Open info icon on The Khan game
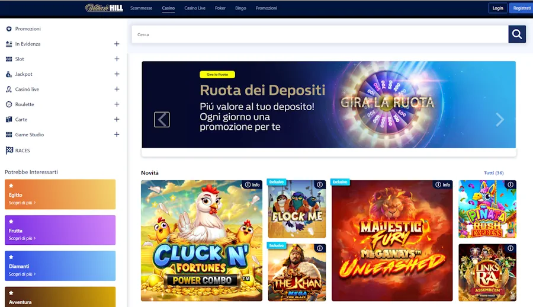 [x=320, y=248]
